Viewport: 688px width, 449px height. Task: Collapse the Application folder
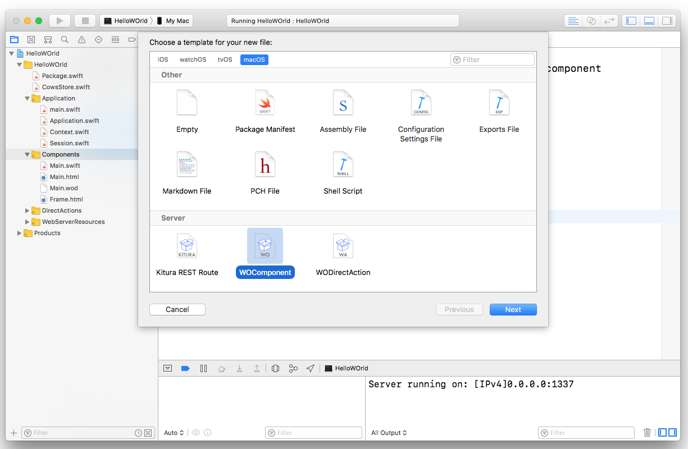[x=28, y=98]
